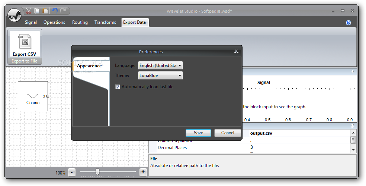
Task: Select the Appearence preferences tab
Action: click(x=91, y=66)
